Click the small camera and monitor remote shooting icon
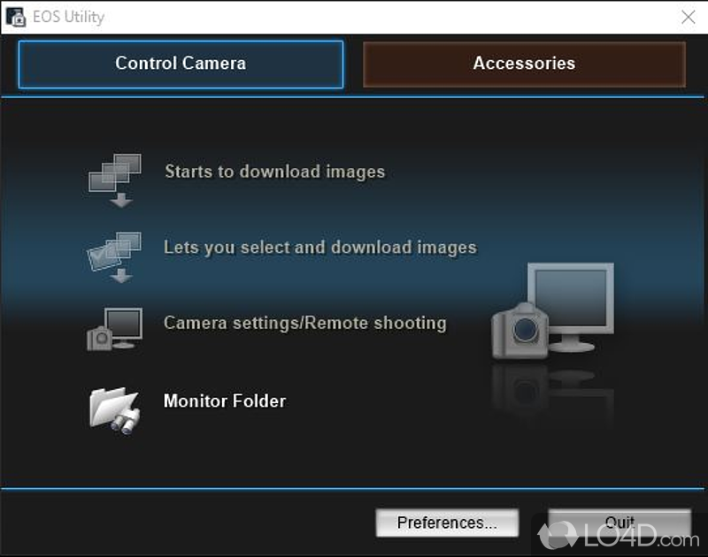 tap(115, 329)
